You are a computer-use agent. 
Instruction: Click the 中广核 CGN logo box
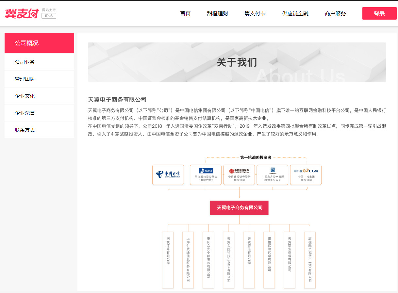pyautogui.click(x=306, y=175)
